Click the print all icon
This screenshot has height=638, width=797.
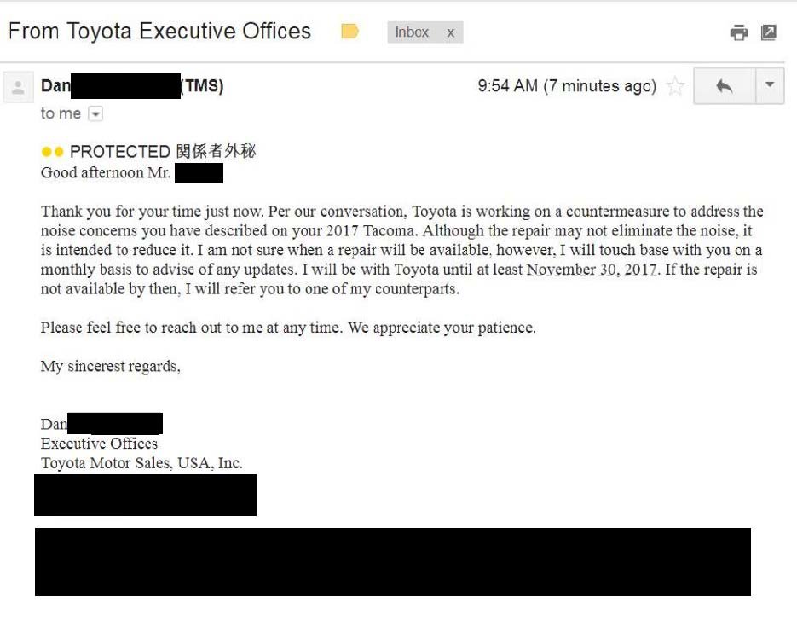(x=738, y=32)
